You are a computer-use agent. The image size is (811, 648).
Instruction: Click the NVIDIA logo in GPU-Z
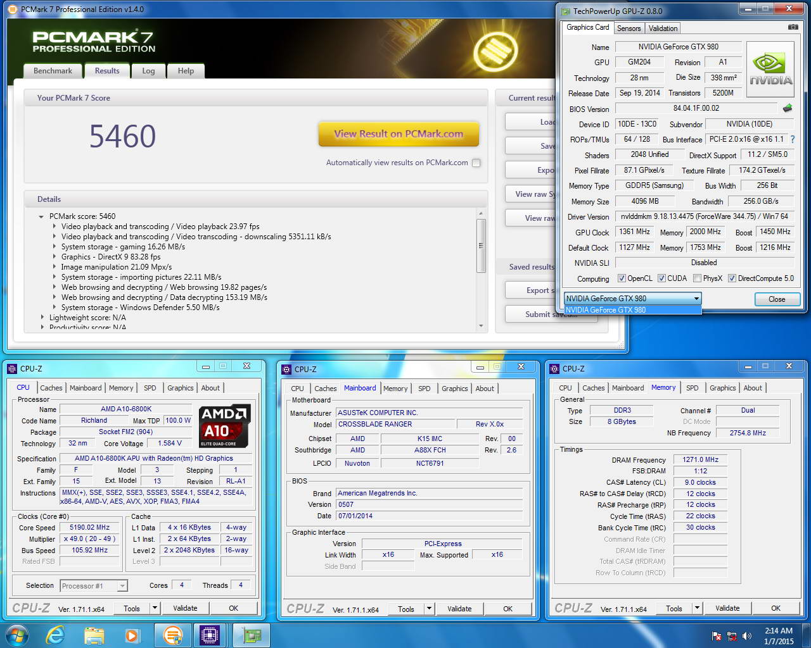click(770, 70)
